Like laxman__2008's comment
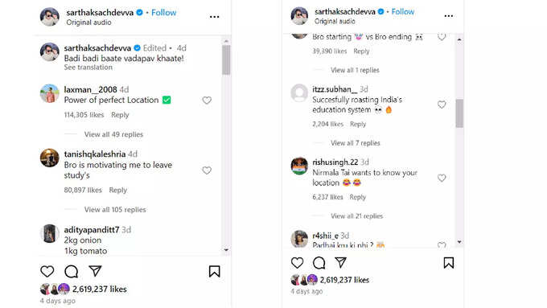 [207, 101]
